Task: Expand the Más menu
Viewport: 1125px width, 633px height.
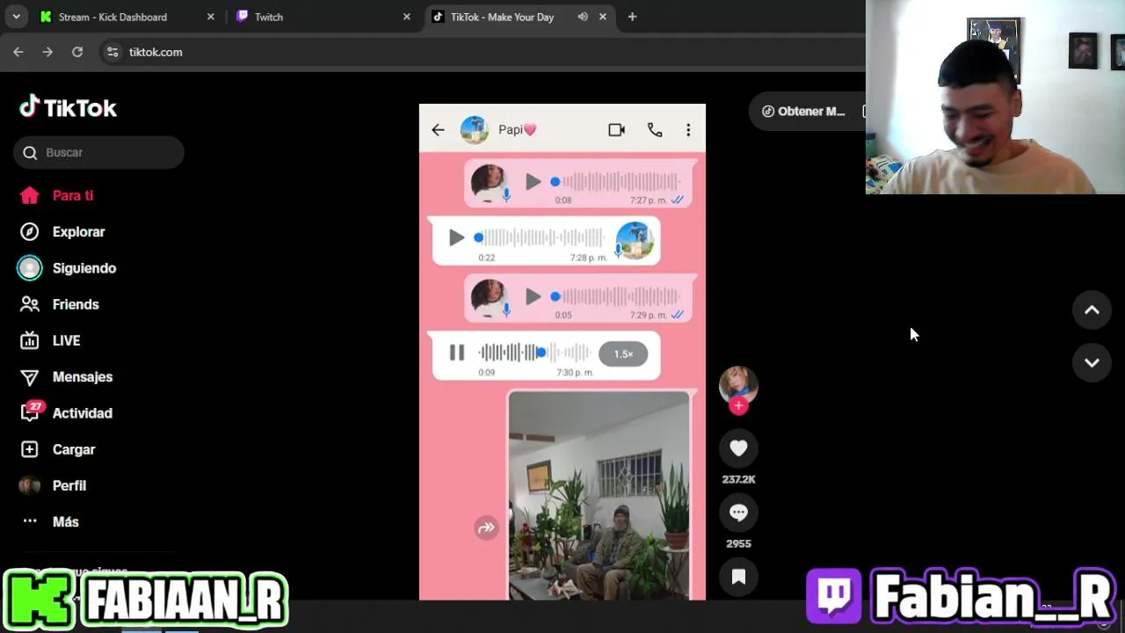Action: 65,521
